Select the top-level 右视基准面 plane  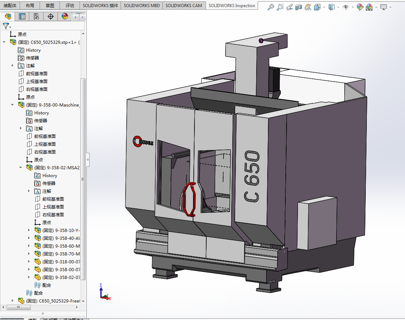click(33, 89)
